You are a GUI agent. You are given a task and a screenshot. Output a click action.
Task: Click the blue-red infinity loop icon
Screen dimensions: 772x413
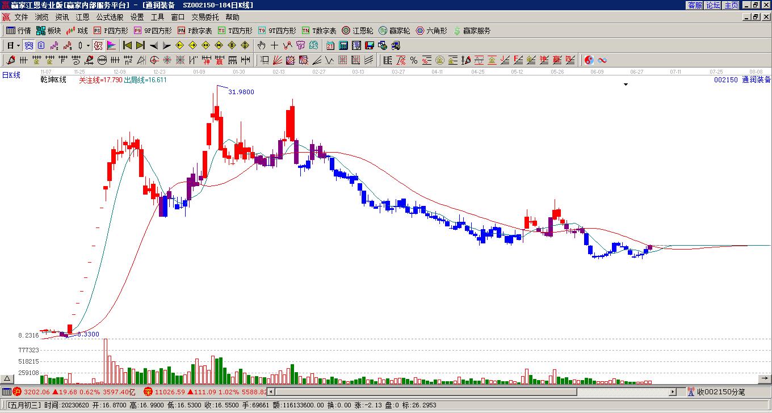602,60
